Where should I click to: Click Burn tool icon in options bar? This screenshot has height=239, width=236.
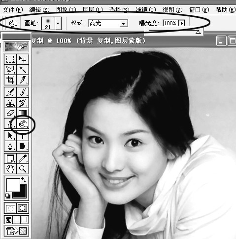tap(13, 23)
